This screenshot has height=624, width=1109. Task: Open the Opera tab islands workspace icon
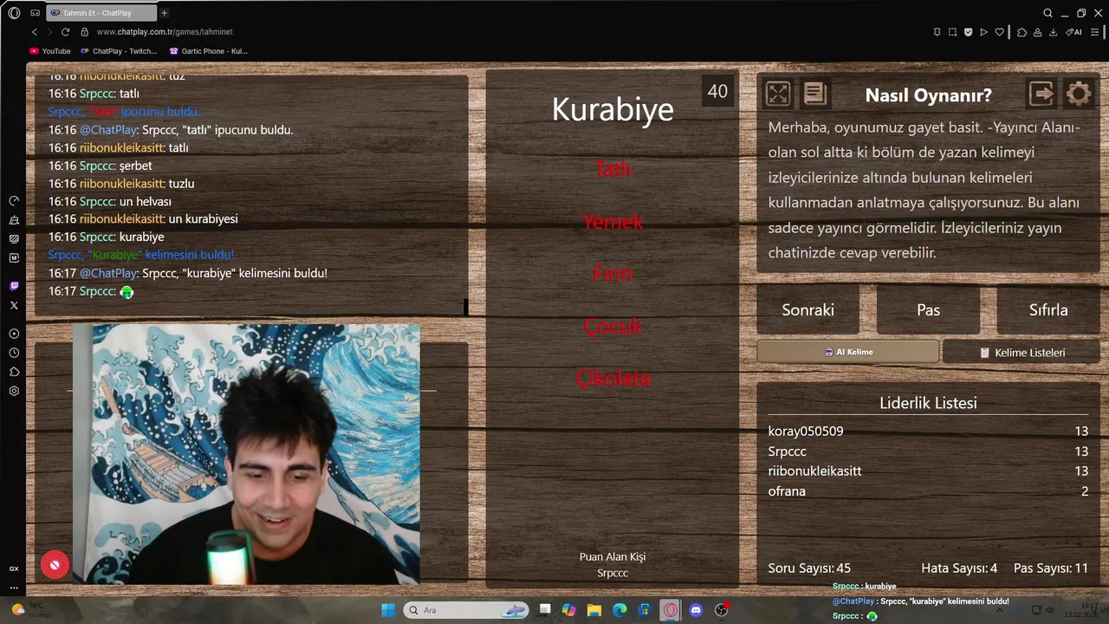point(35,13)
